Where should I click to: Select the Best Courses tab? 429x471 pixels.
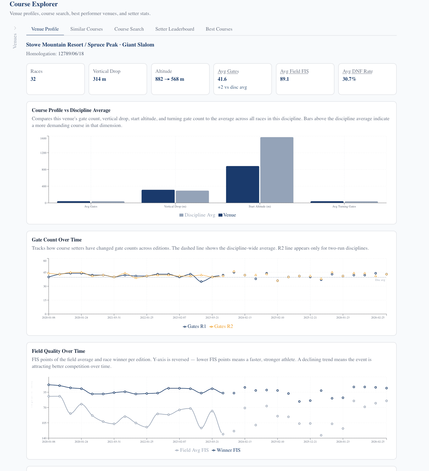[219, 29]
